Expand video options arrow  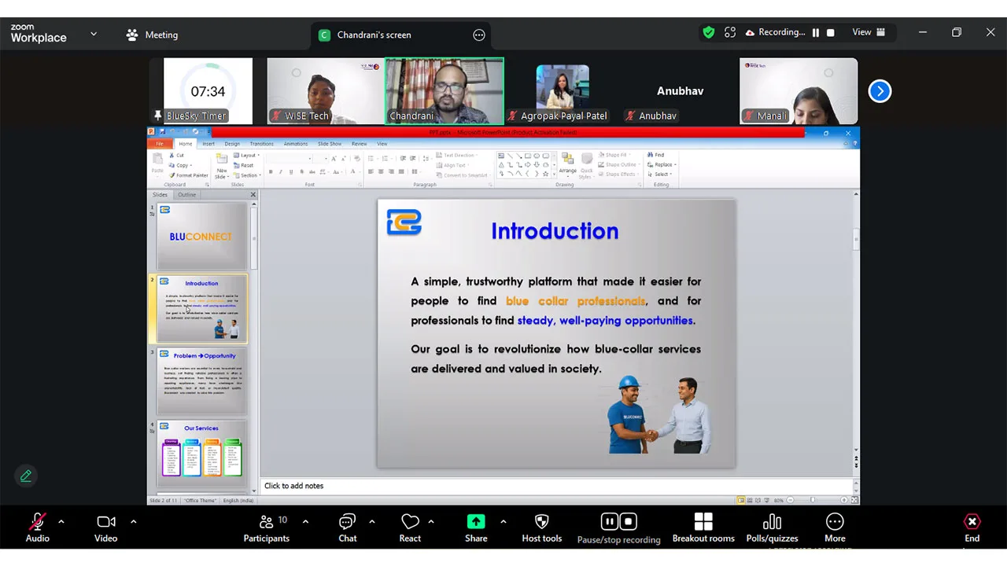click(133, 521)
